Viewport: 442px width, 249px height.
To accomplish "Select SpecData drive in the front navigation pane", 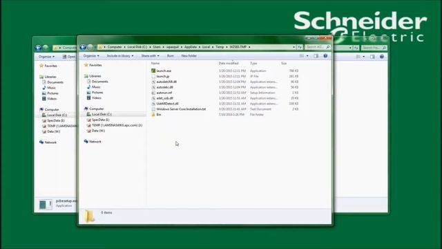I will (x=100, y=120).
